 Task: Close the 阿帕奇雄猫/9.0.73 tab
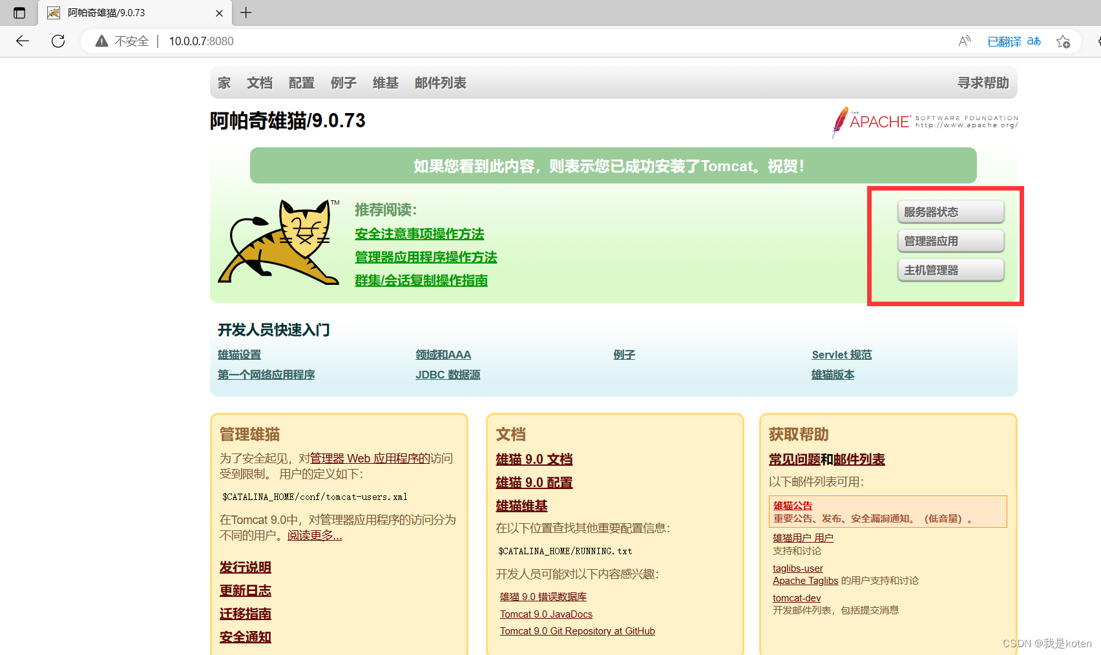(x=219, y=13)
